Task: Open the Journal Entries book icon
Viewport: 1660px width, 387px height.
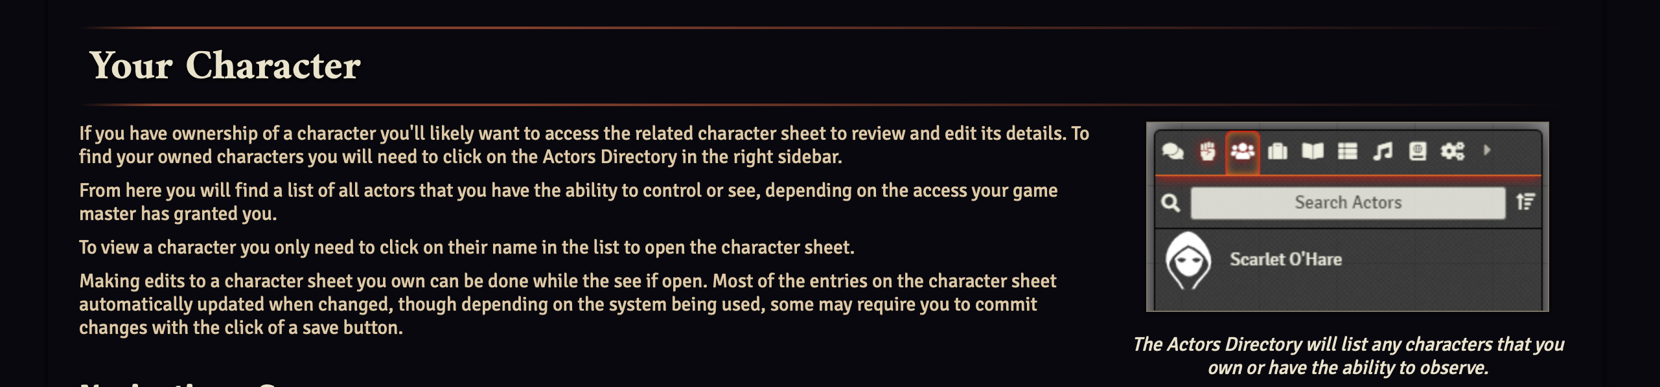Action: 1313,152
